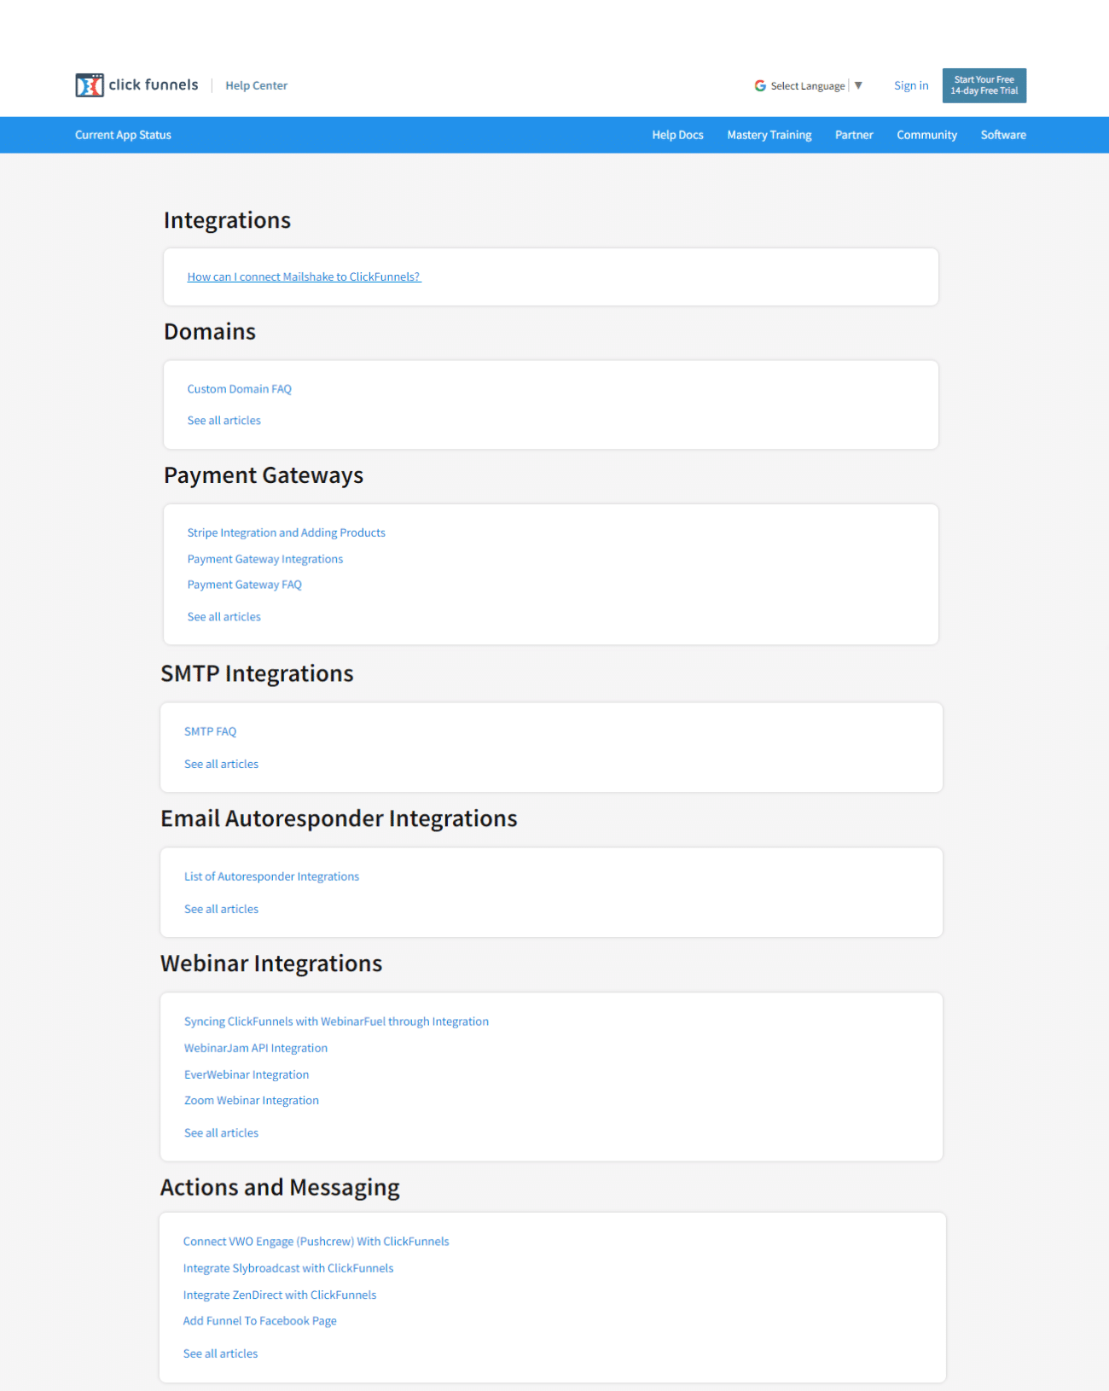Open Payment Gateway FAQ article
Image resolution: width=1109 pixels, height=1391 pixels.
[x=244, y=585]
